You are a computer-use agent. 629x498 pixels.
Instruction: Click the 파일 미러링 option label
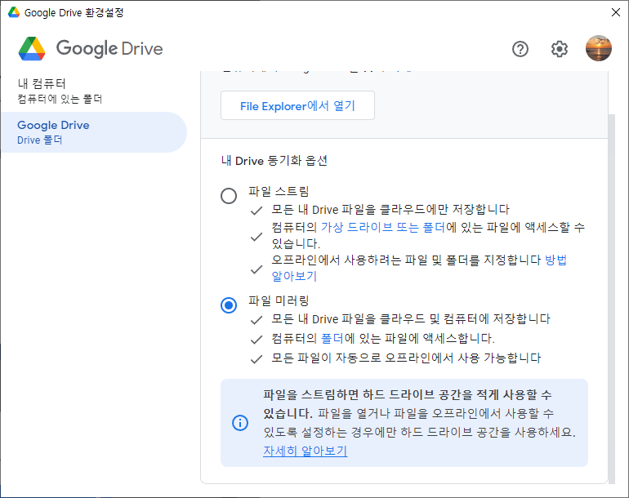click(279, 300)
